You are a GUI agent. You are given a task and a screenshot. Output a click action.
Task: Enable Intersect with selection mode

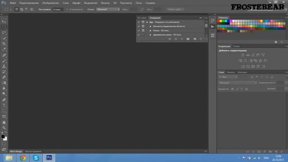[32, 9]
